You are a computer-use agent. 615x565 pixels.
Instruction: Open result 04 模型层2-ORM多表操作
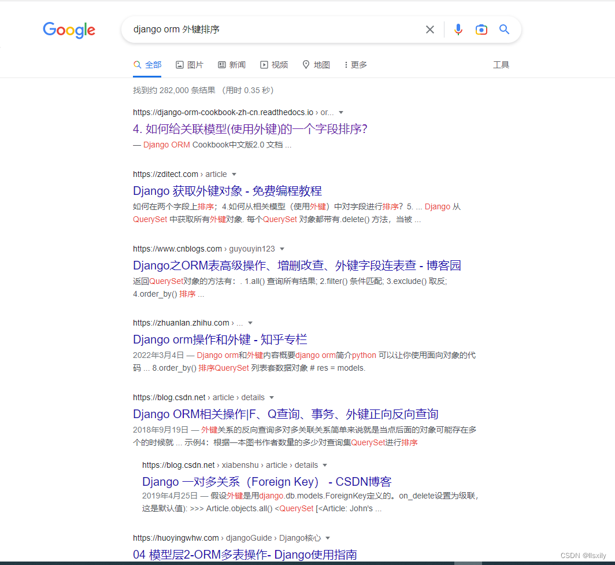(245, 555)
